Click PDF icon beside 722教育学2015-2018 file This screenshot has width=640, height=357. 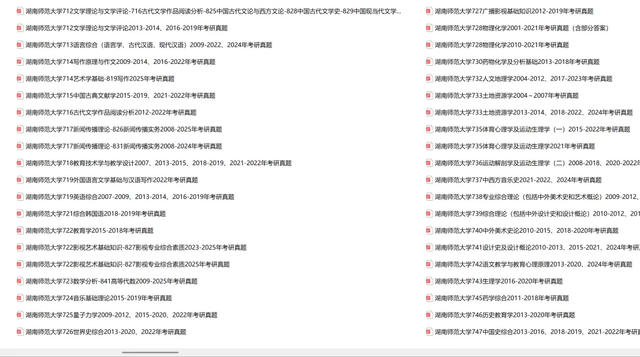[20, 230]
